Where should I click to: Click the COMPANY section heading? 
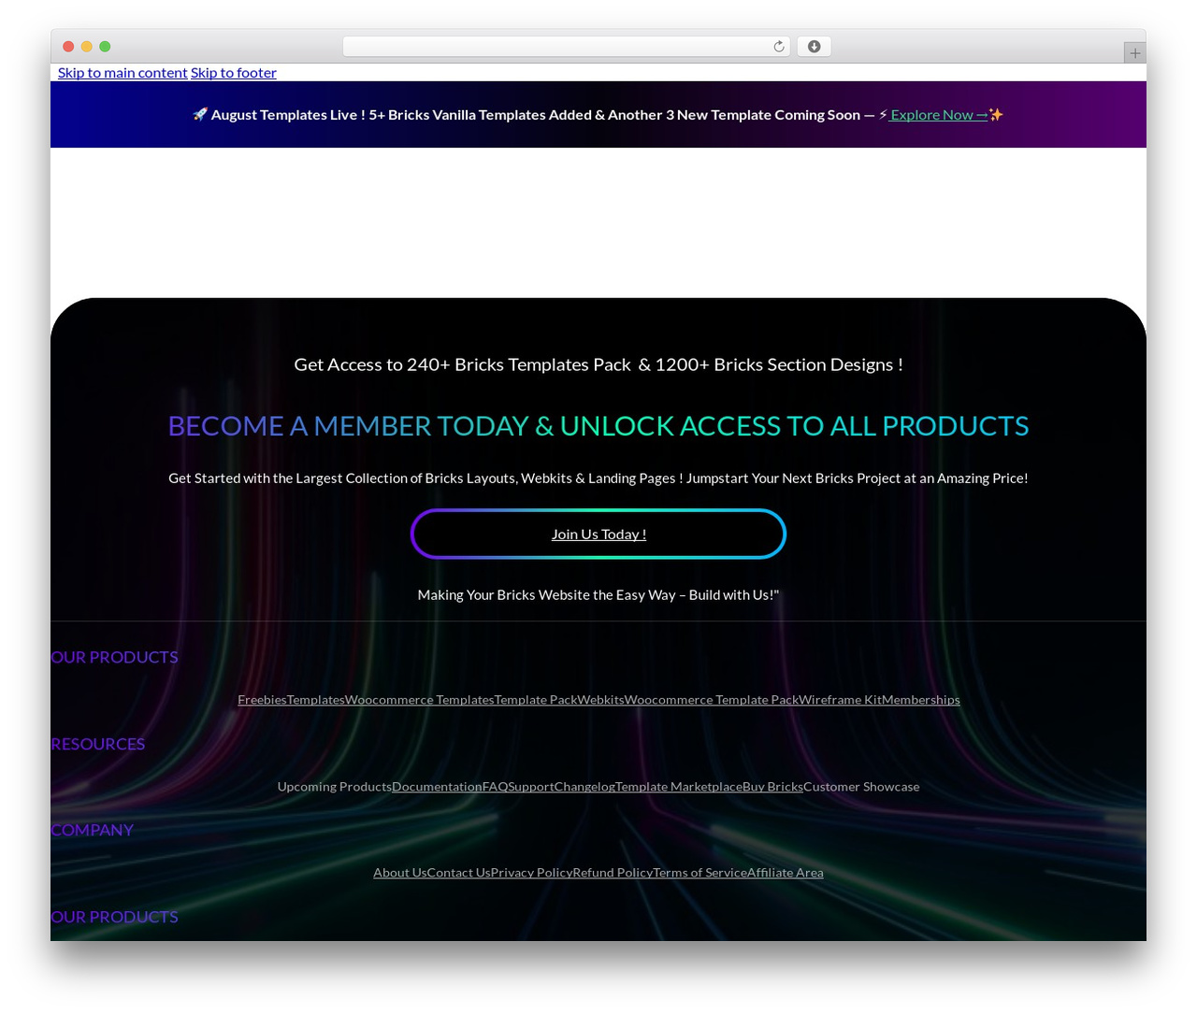point(93,830)
